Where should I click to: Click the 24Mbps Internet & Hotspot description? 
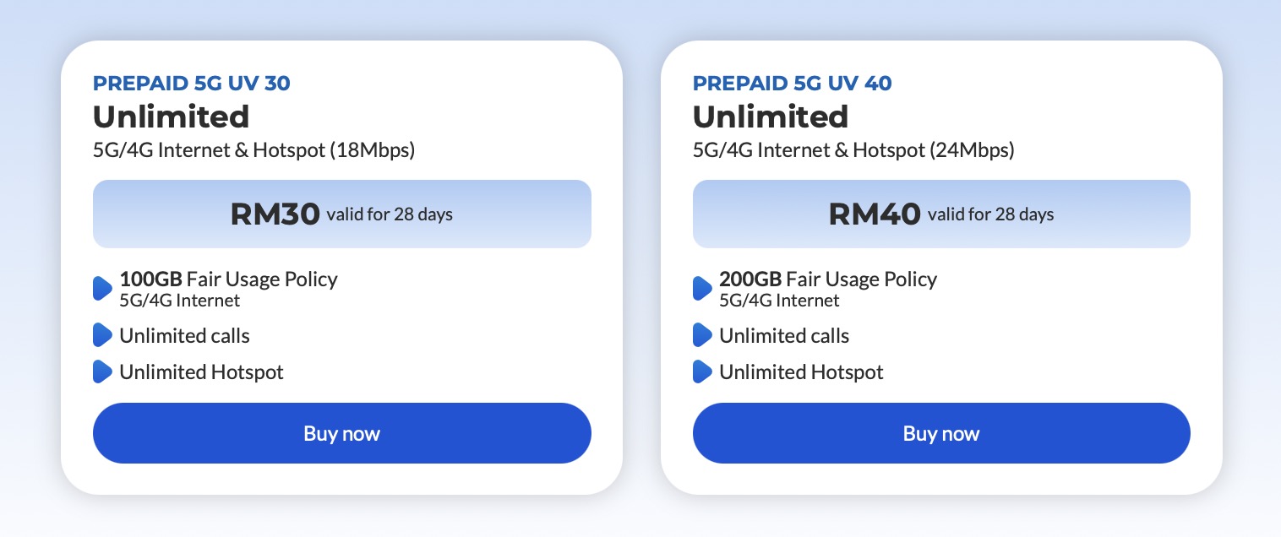click(x=853, y=151)
